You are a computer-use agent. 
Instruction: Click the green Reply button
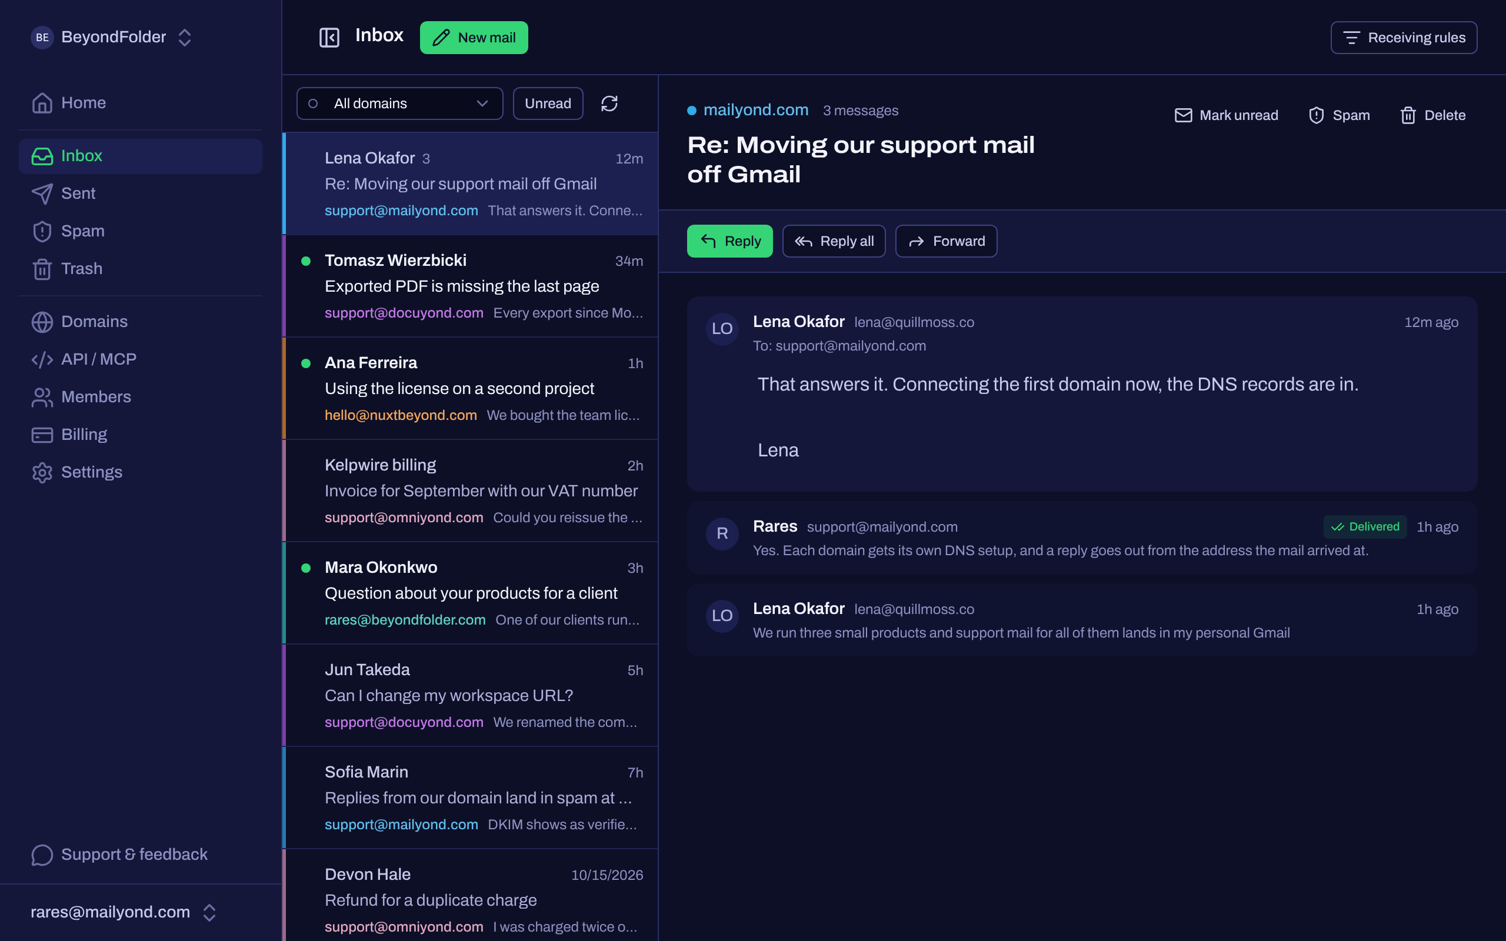pyautogui.click(x=729, y=241)
